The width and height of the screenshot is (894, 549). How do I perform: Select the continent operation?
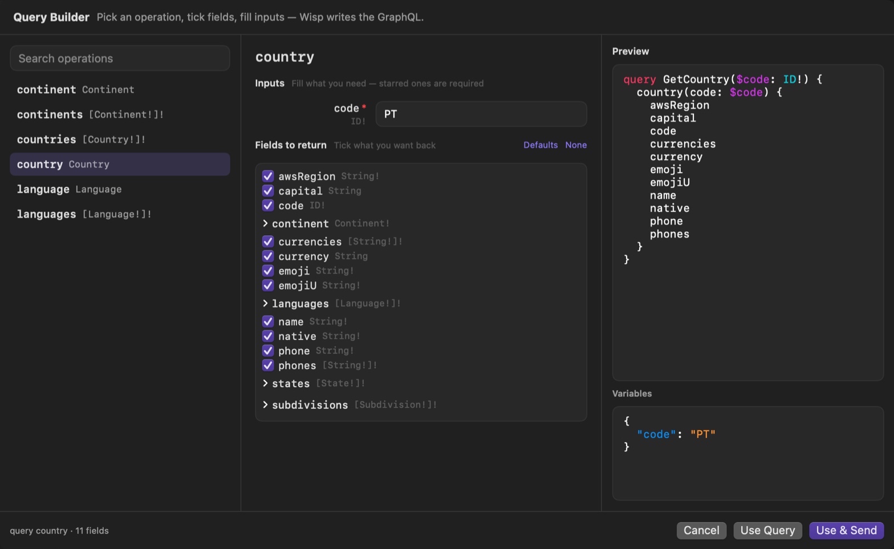click(120, 89)
